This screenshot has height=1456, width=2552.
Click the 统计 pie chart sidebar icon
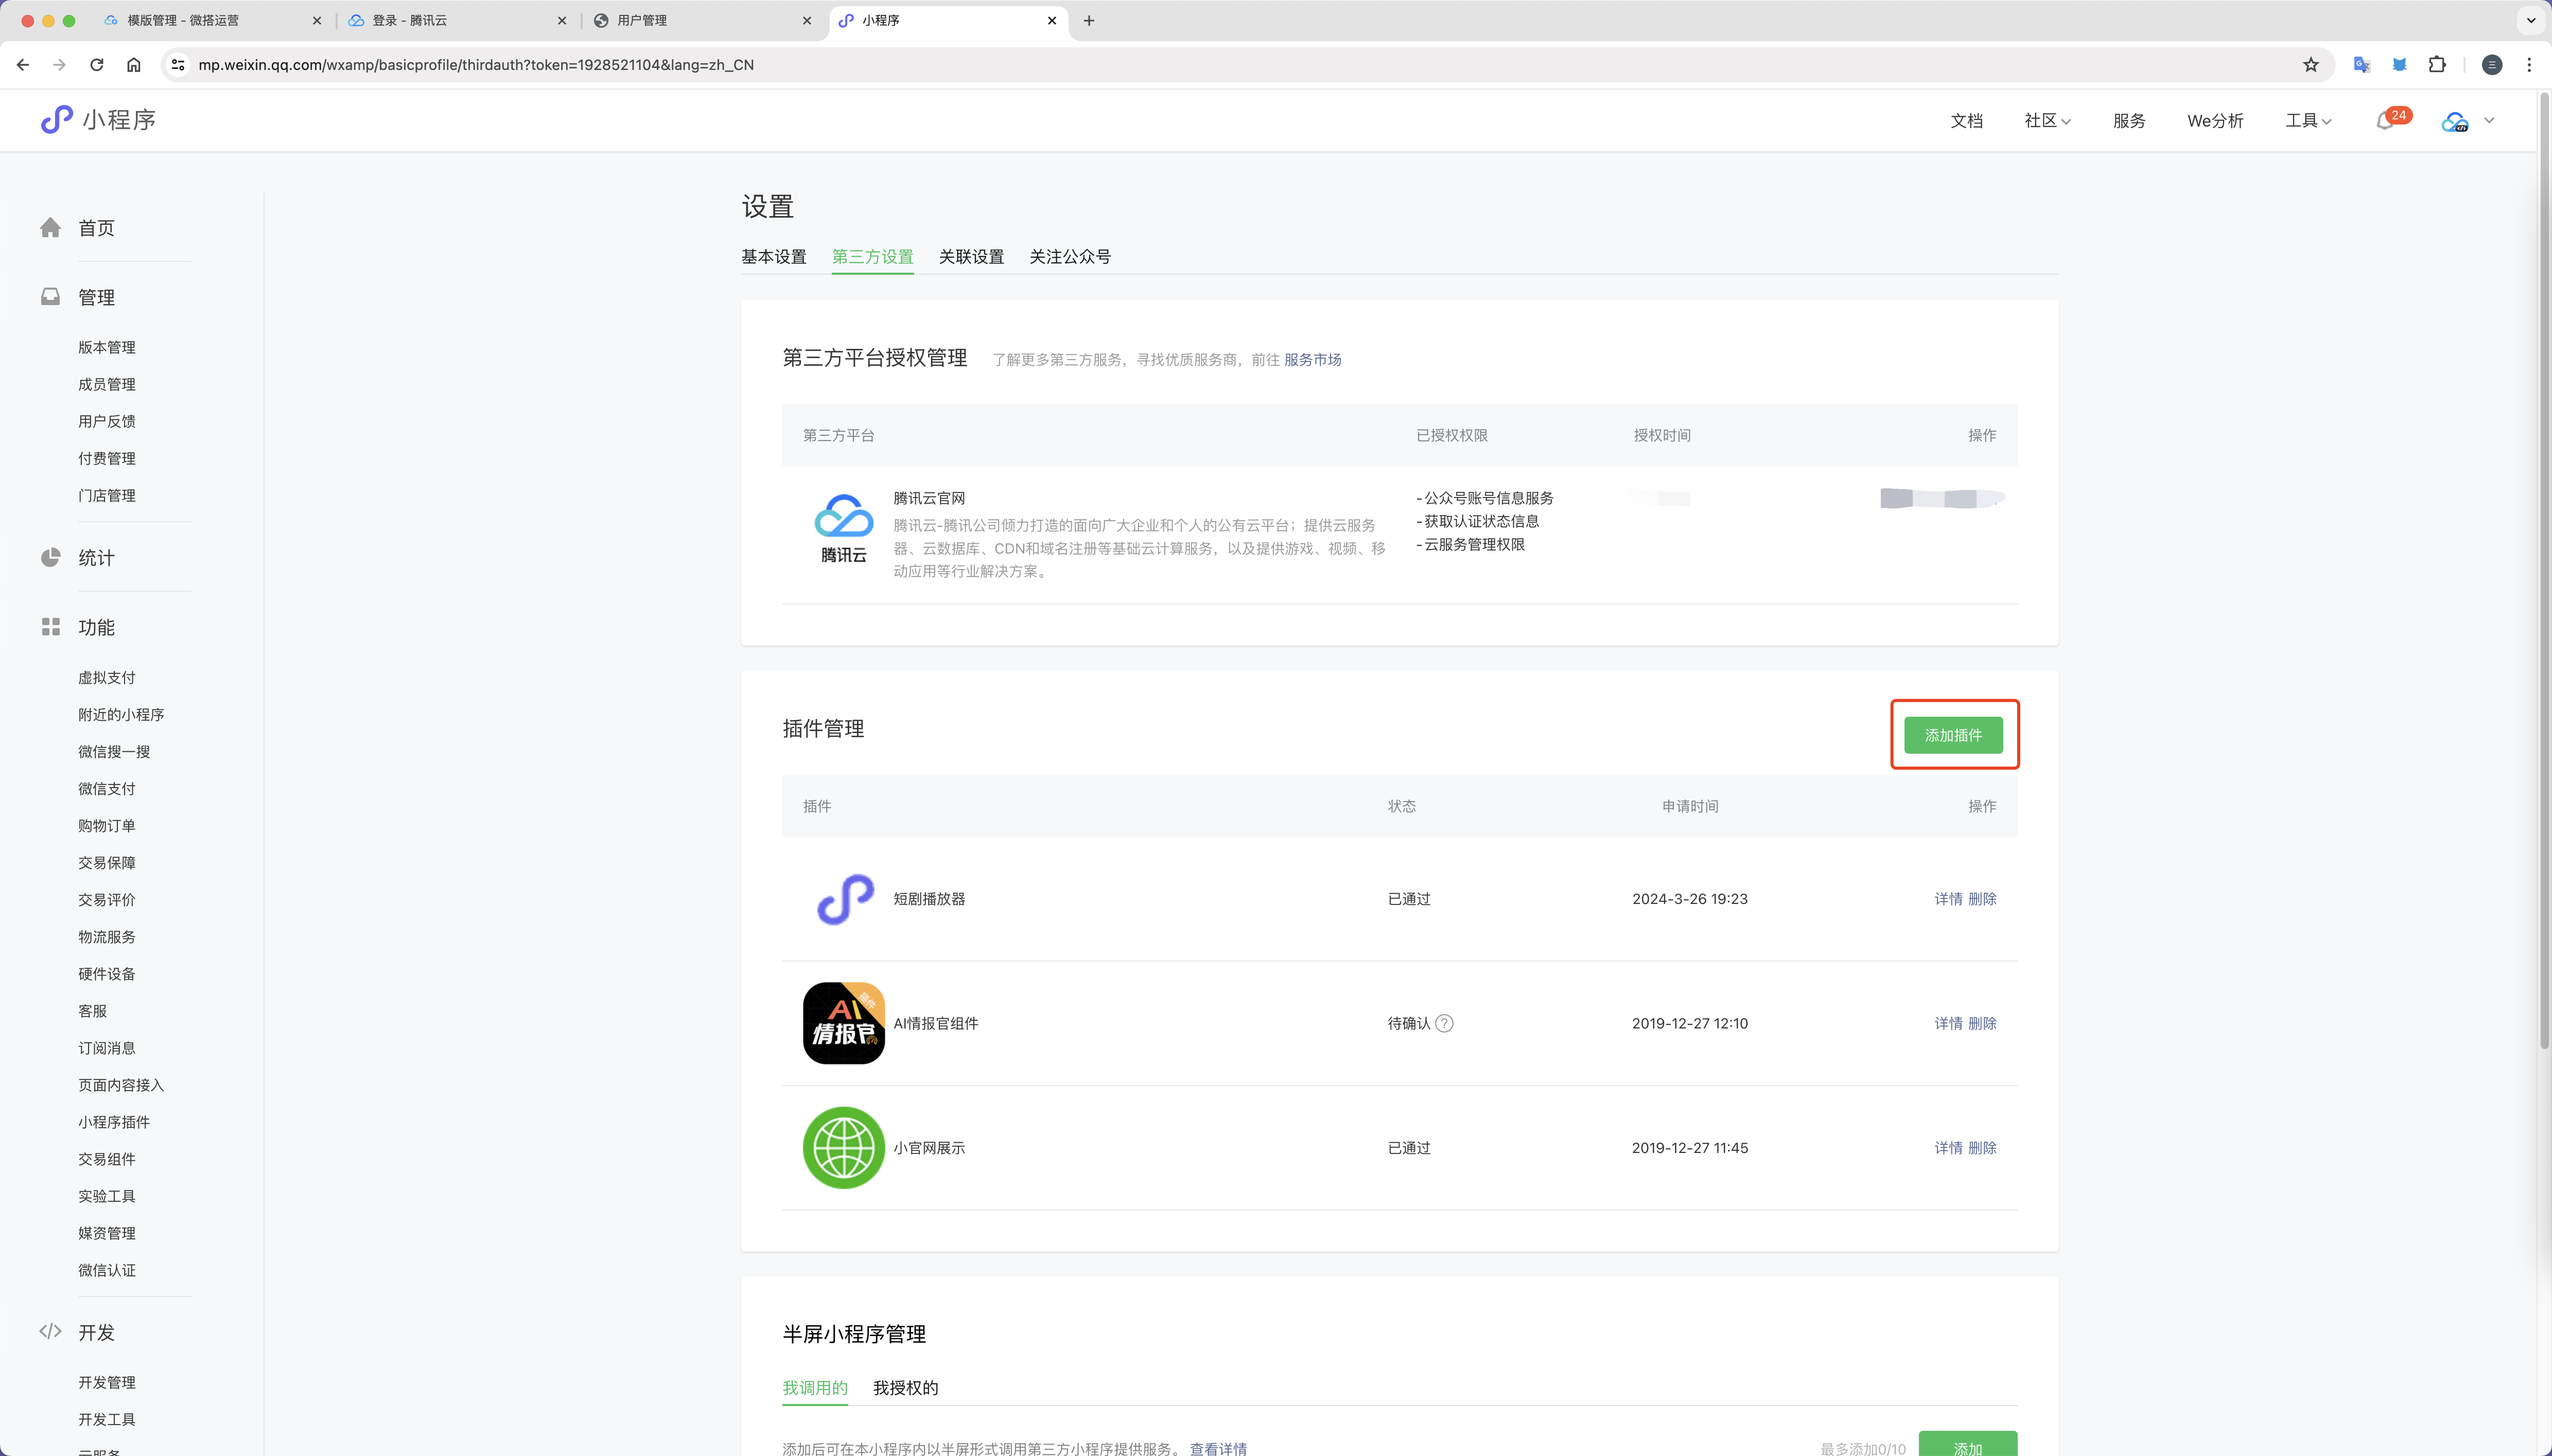(51, 558)
